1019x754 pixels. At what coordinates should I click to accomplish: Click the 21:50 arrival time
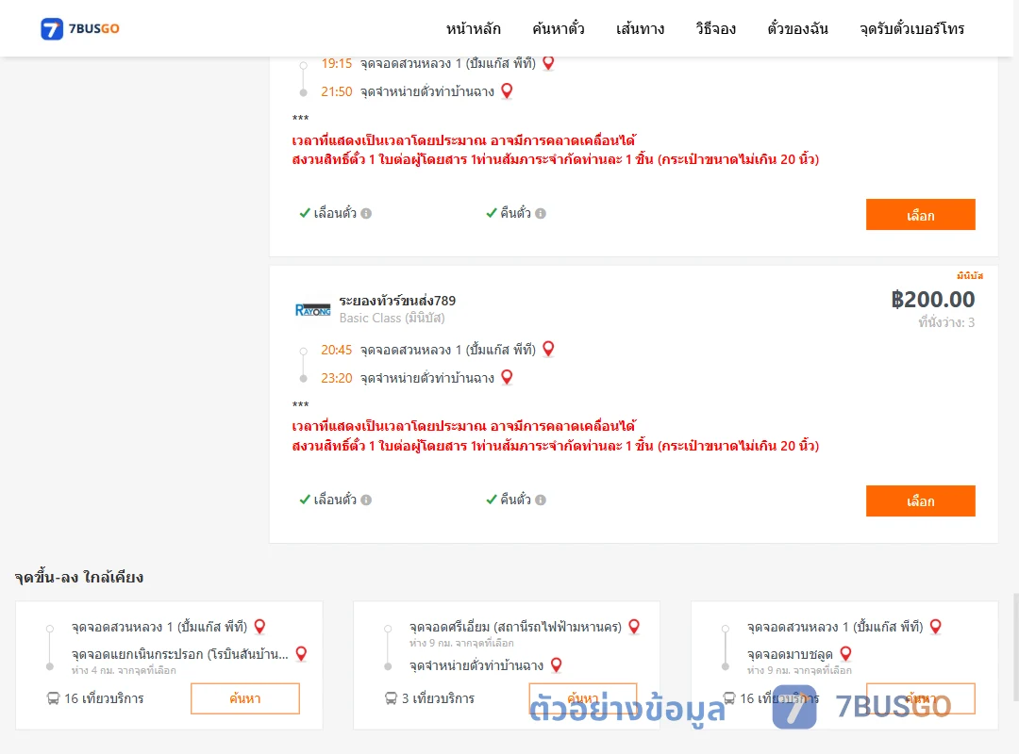(x=336, y=91)
